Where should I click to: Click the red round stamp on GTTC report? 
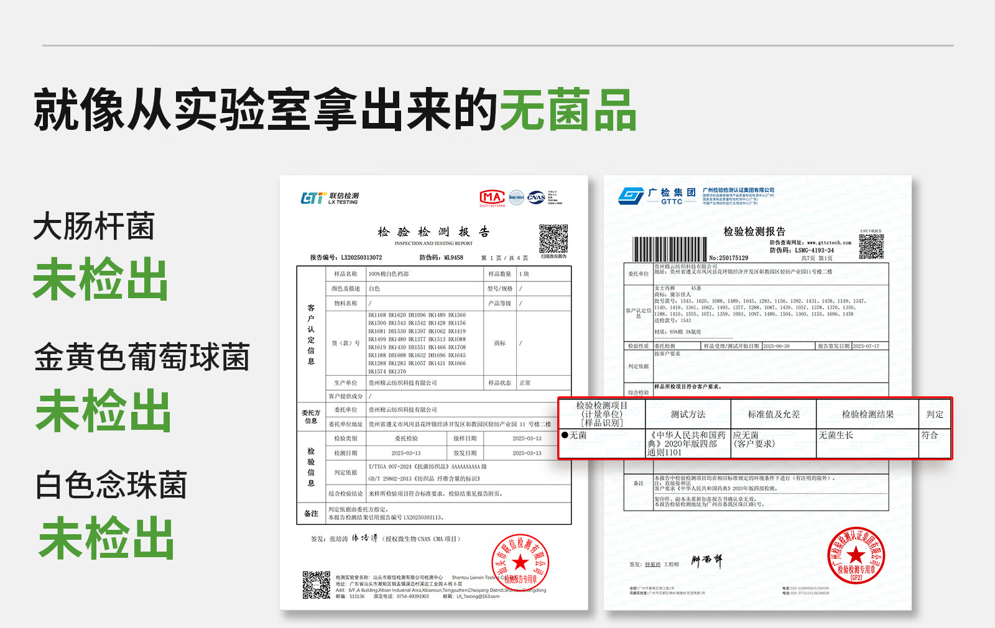(x=856, y=555)
